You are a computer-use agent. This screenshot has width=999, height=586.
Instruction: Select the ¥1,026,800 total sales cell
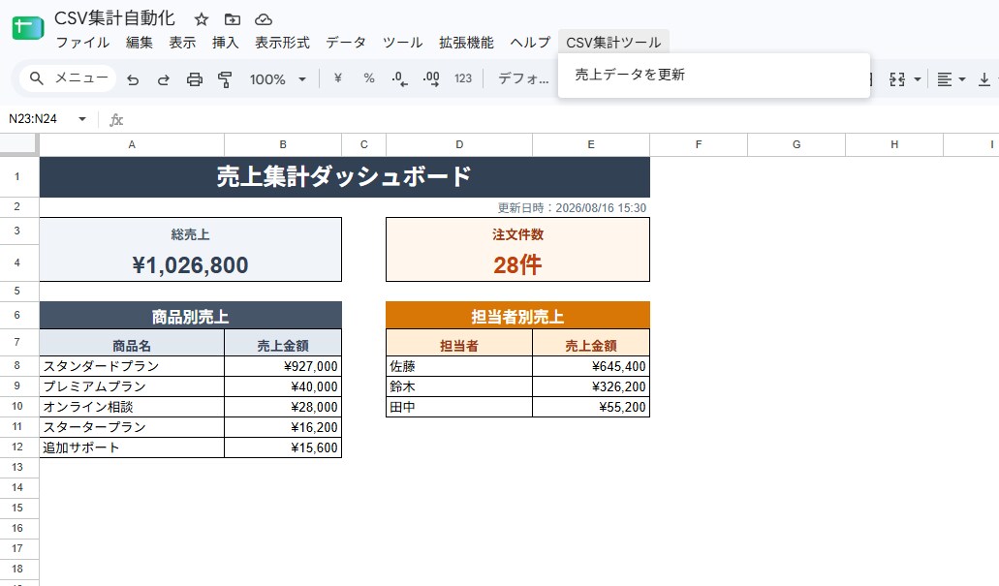[191, 265]
